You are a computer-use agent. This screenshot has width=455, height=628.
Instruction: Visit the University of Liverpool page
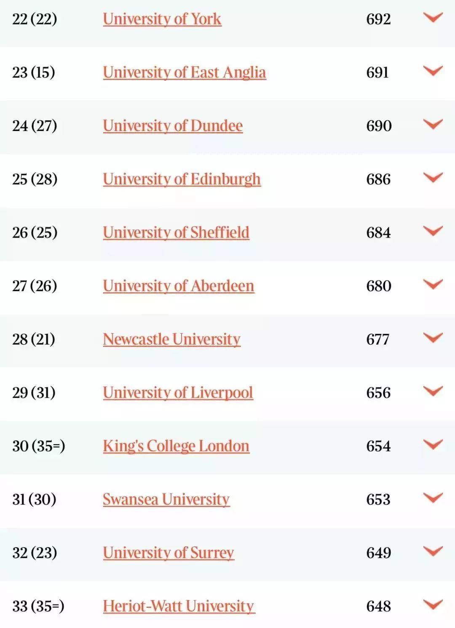tap(178, 393)
